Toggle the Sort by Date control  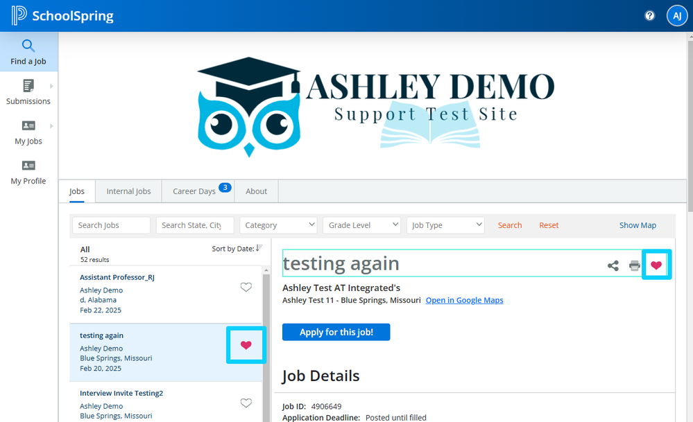(235, 248)
